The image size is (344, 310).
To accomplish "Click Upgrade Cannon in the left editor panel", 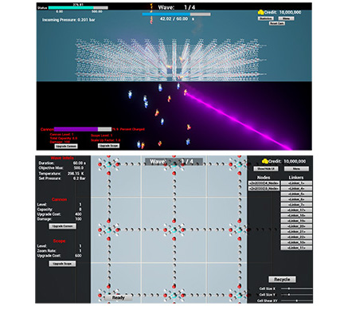I will click(x=62, y=226).
